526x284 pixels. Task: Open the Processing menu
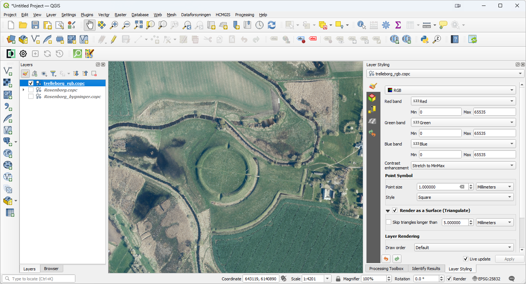click(244, 15)
